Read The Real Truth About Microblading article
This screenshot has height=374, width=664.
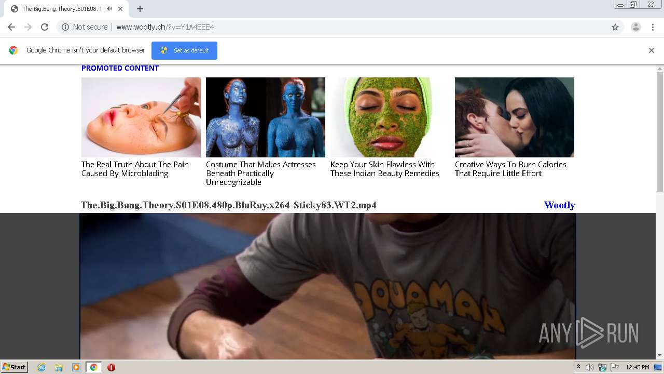click(x=135, y=169)
